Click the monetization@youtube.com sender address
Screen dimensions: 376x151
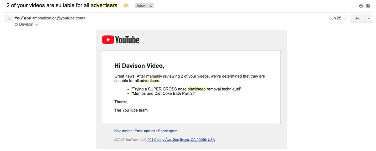[x=59, y=18]
